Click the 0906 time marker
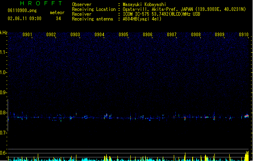This screenshot has width=253, height=161. tap(148, 35)
